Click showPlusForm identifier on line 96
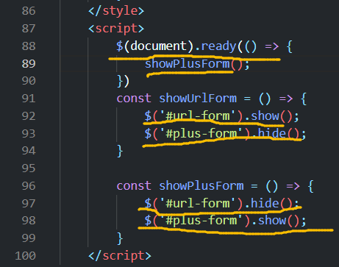 201,186
